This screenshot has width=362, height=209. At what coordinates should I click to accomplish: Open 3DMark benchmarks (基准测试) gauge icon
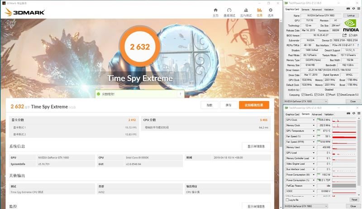coord(229,10)
